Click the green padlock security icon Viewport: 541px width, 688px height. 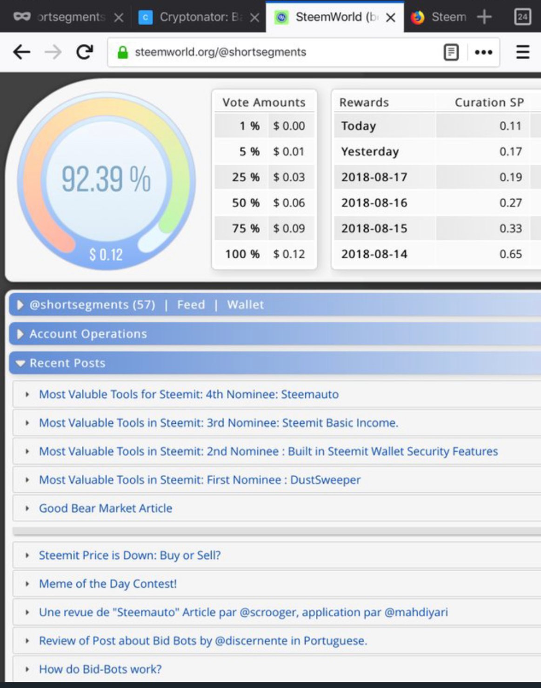tap(122, 52)
